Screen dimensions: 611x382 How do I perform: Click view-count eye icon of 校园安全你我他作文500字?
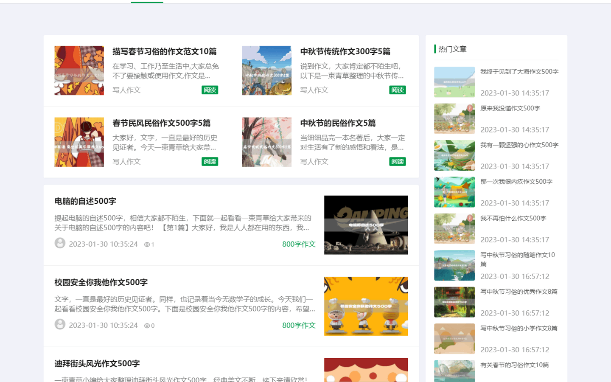tap(147, 326)
